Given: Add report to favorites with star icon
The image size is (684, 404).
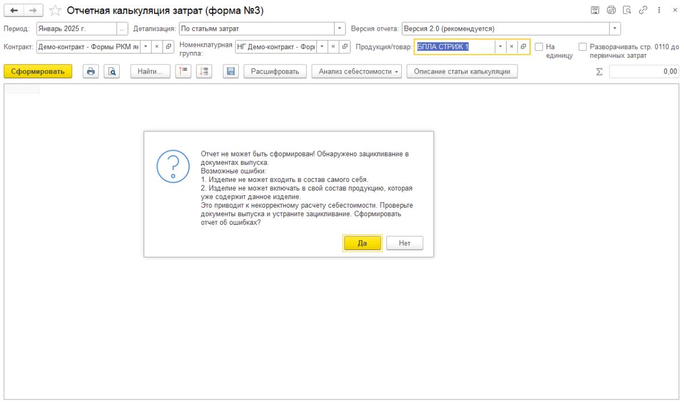Looking at the screenshot, I should click(55, 11).
